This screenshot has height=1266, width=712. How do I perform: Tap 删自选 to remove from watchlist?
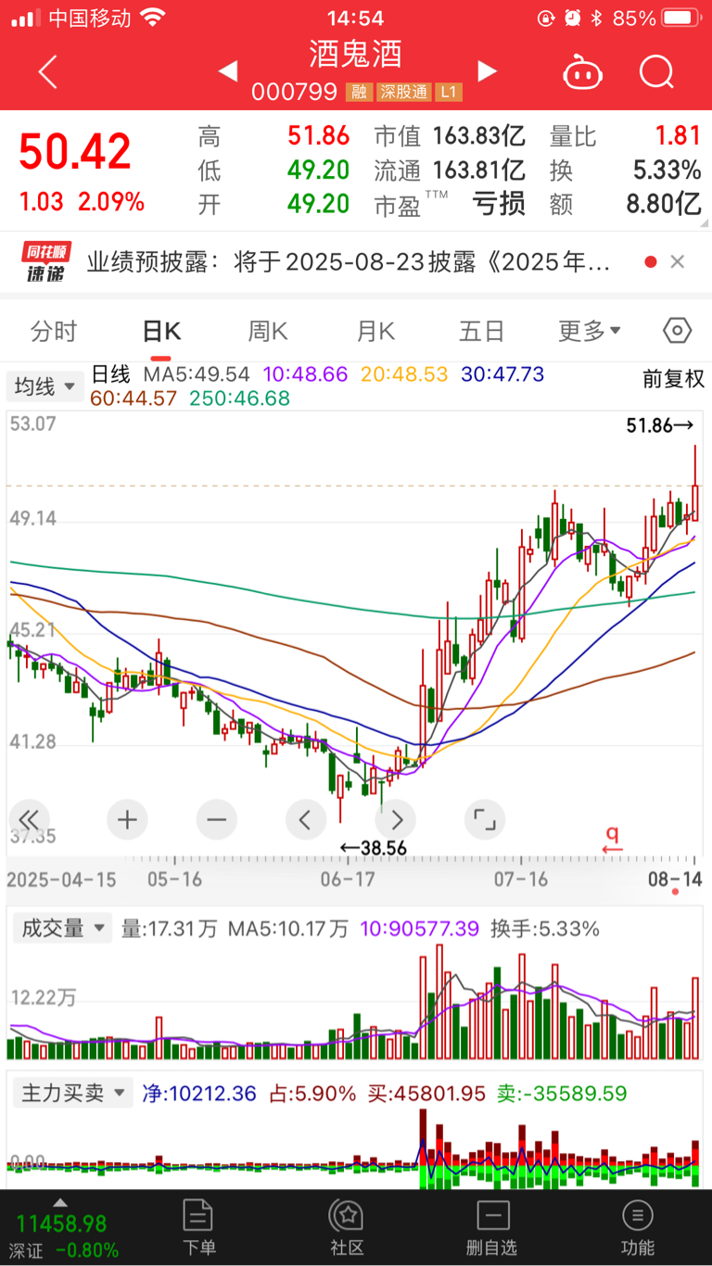coord(491,1227)
